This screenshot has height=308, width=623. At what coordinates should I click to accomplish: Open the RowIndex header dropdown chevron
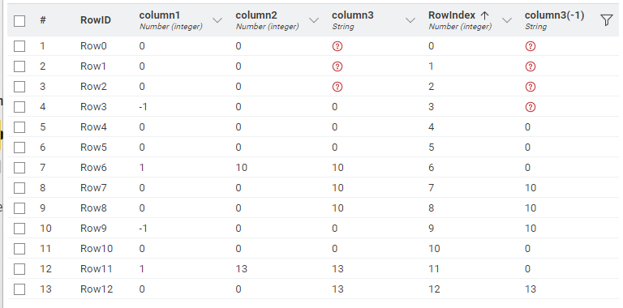(507, 20)
